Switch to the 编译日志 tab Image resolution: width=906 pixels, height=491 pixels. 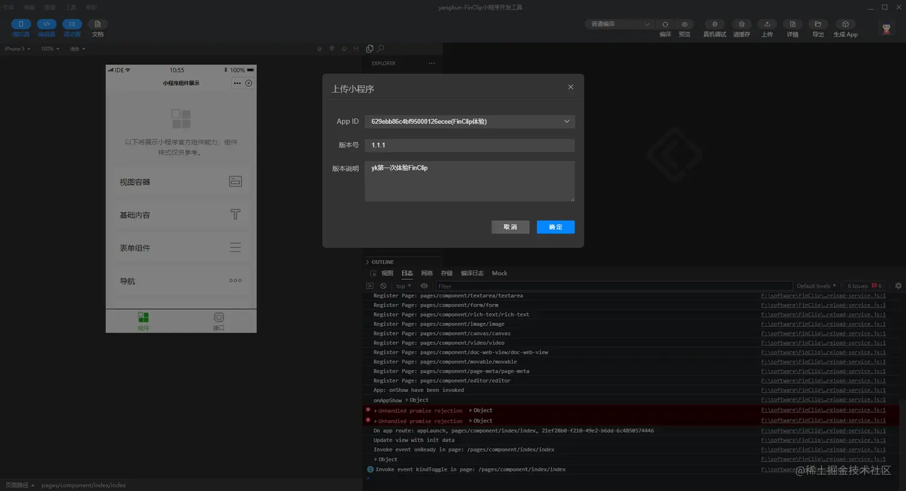pos(472,273)
